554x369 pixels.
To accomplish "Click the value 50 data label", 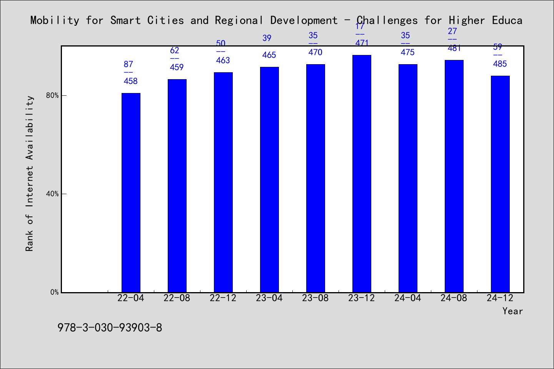I will pos(221,43).
